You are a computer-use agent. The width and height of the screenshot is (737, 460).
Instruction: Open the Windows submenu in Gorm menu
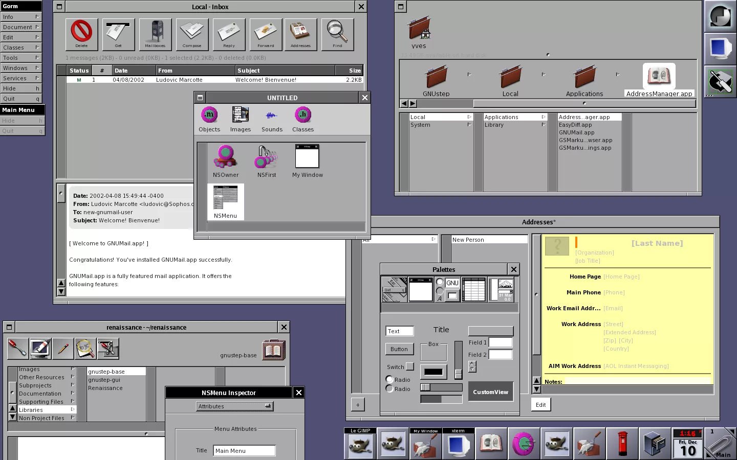pos(21,68)
